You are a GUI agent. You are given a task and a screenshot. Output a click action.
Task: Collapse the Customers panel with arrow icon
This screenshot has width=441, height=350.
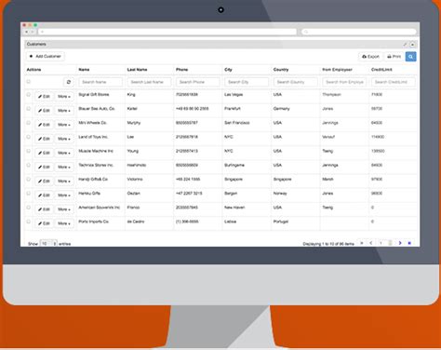pos(412,45)
